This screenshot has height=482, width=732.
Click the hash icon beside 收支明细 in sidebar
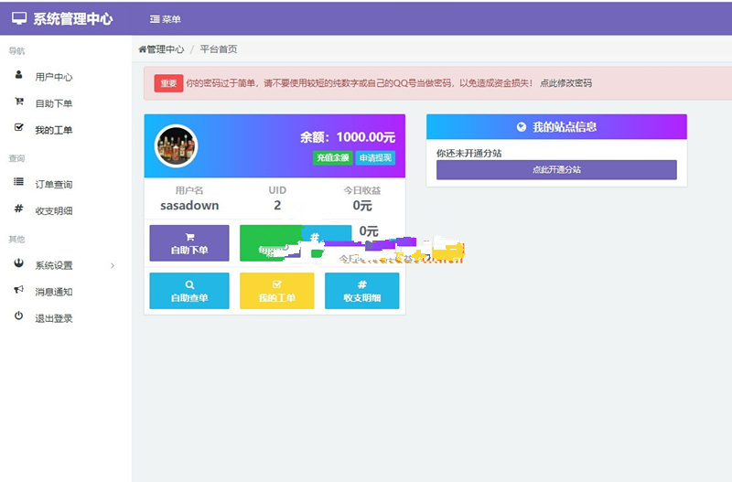[18, 209]
